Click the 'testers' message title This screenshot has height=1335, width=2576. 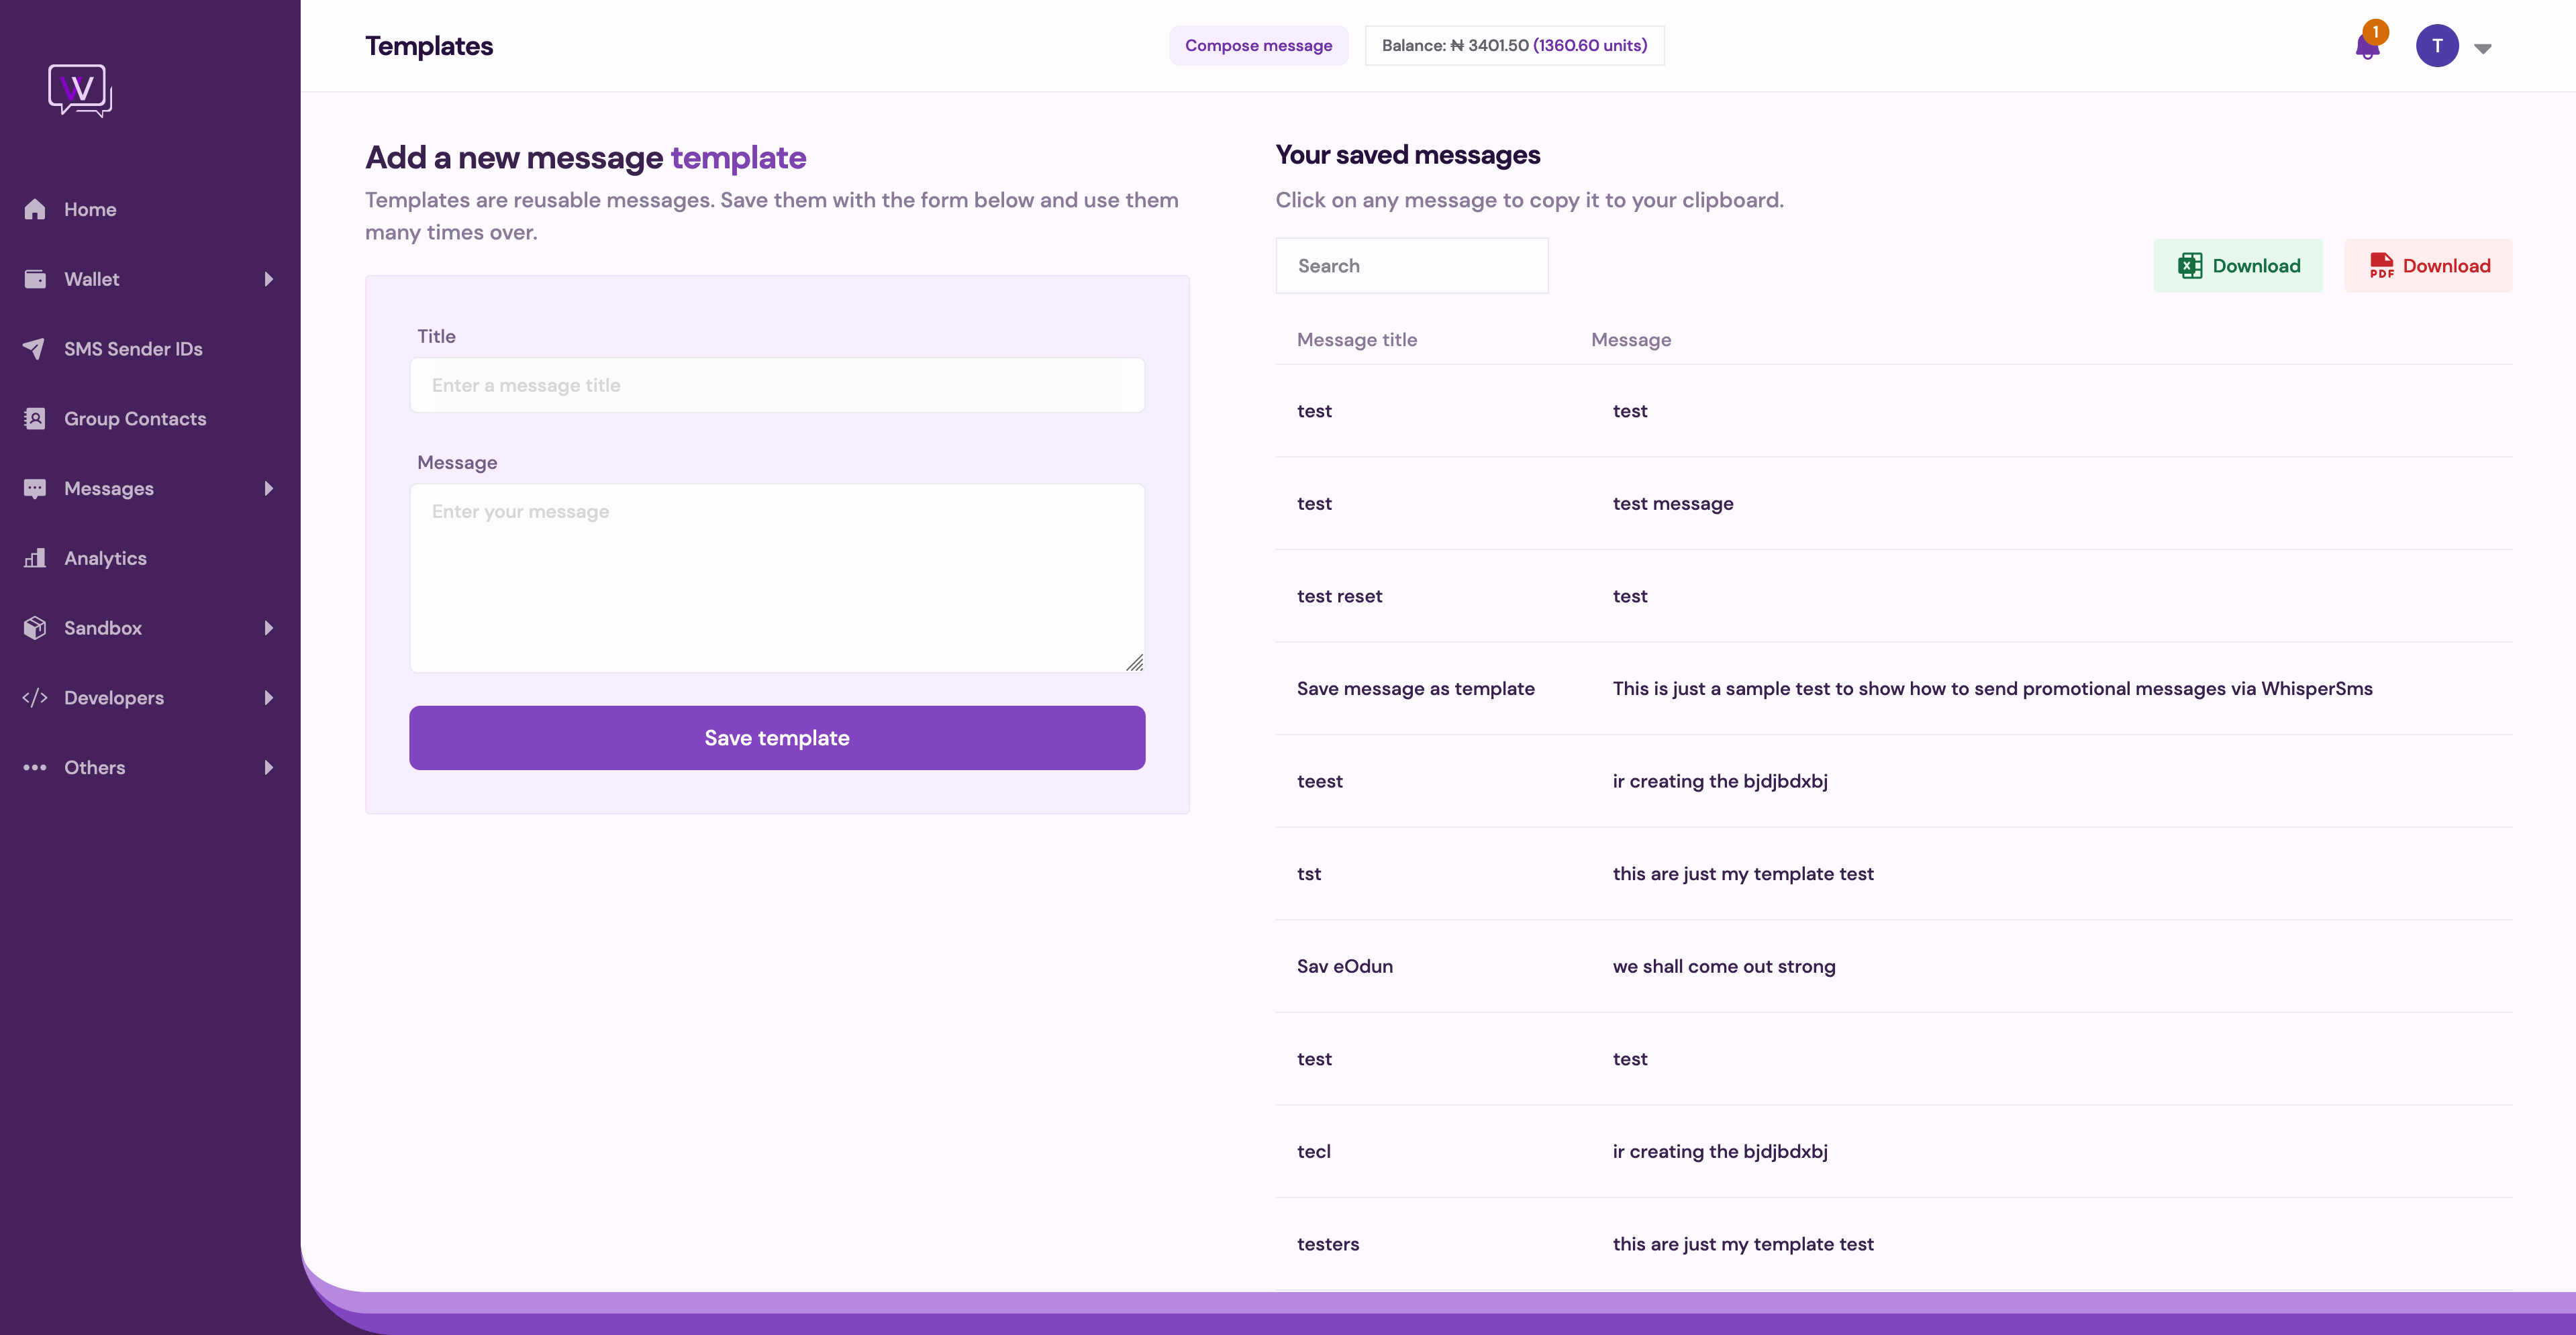point(1327,1244)
